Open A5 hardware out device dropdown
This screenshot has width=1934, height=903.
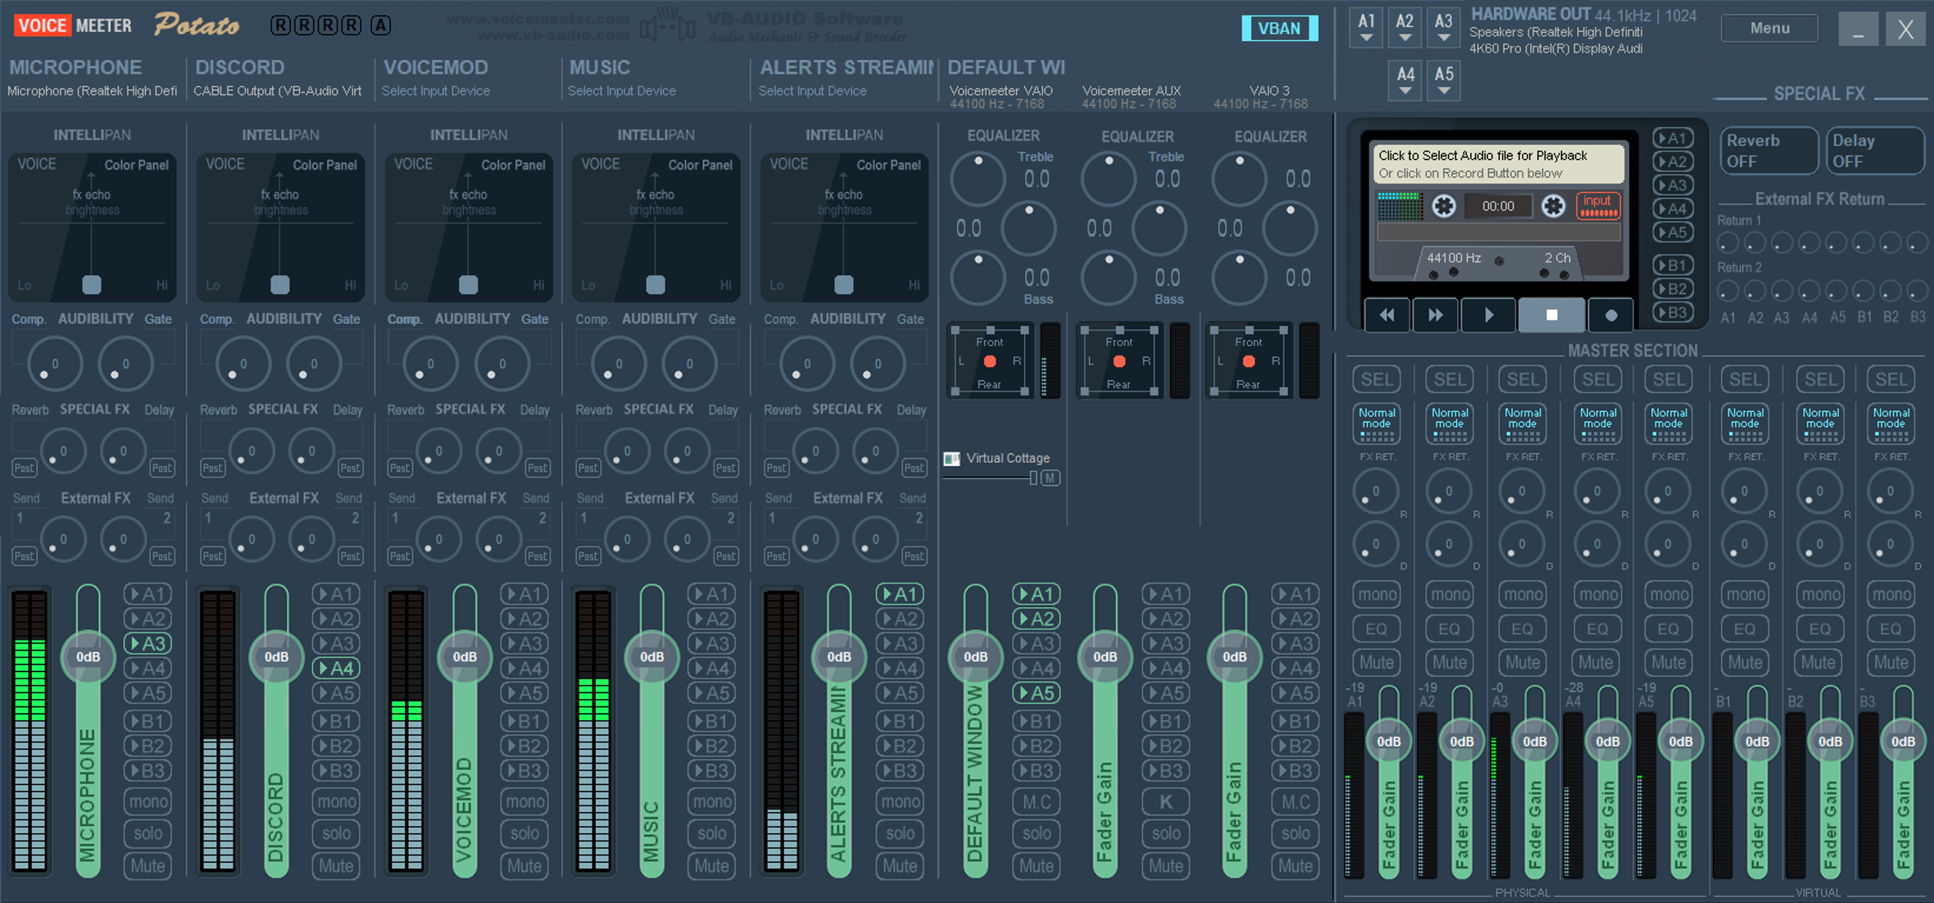click(1444, 80)
